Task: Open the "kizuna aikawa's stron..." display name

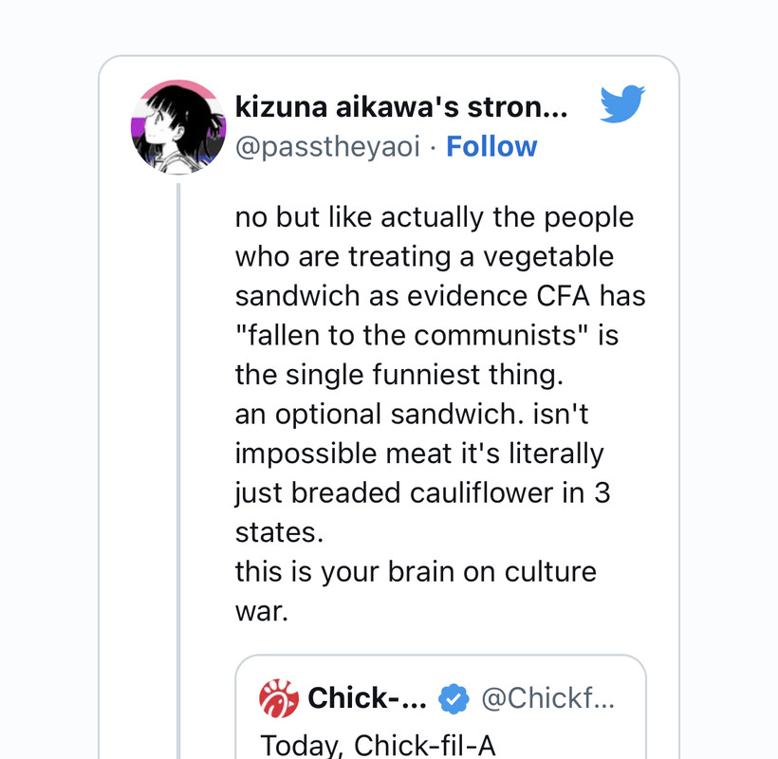Action: [x=401, y=108]
